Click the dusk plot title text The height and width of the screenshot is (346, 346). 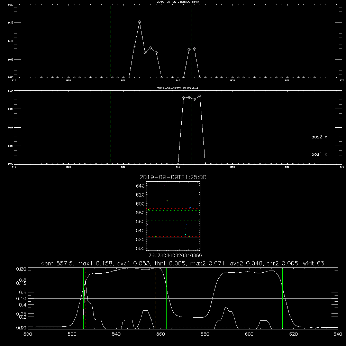coord(178,88)
